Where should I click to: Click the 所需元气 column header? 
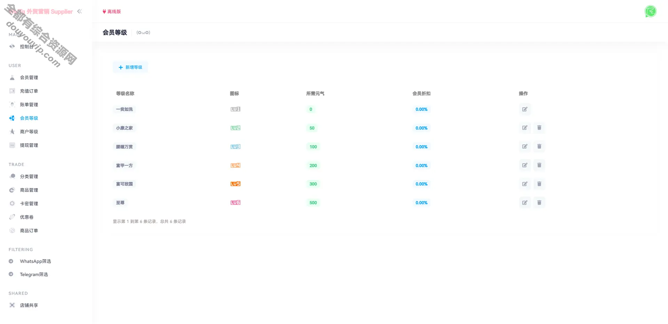pyautogui.click(x=315, y=94)
